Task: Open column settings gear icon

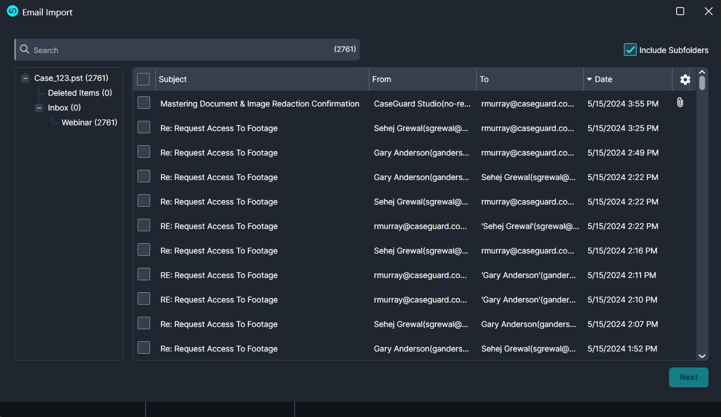Action: click(x=685, y=80)
